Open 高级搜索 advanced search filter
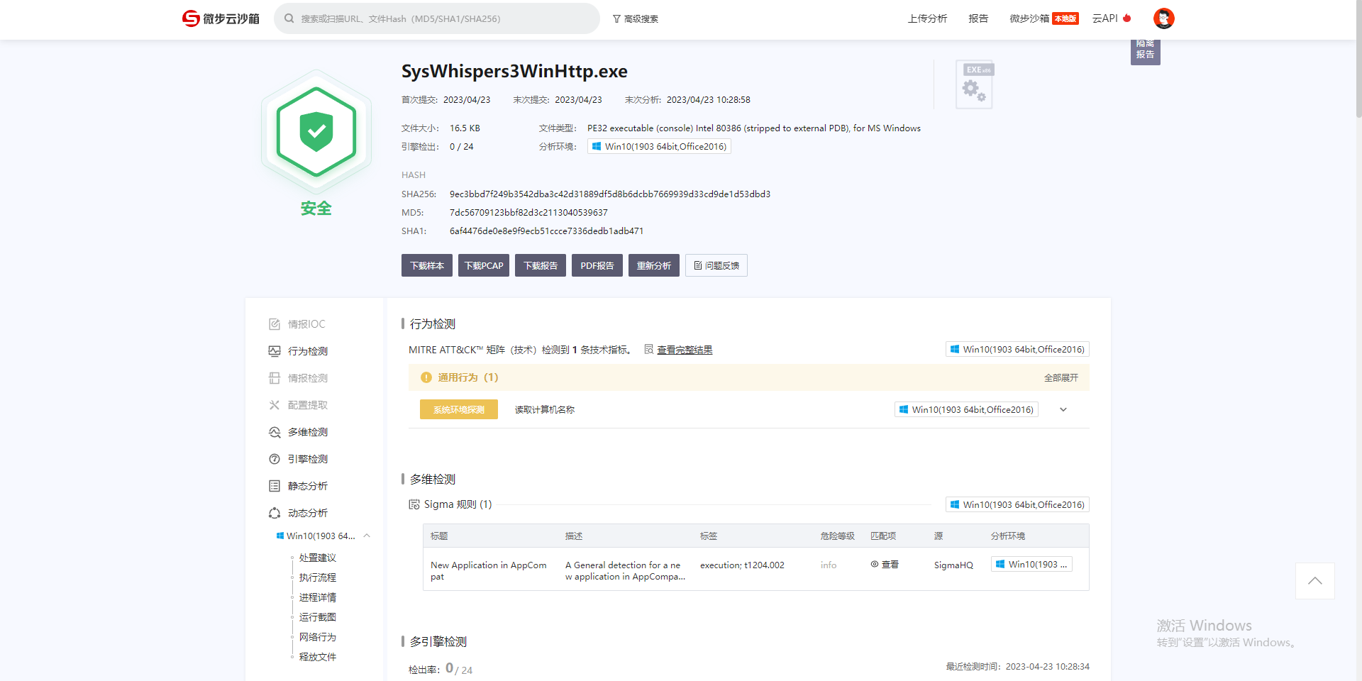 point(635,18)
